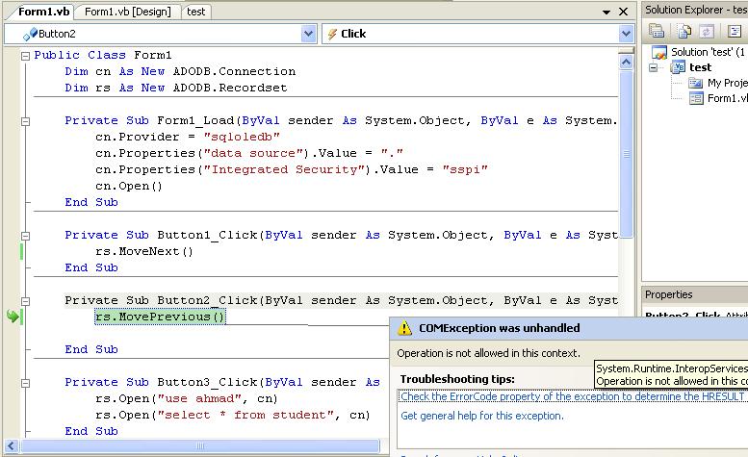Click the Properties icon in Solution Explorer toolbar

(657, 31)
